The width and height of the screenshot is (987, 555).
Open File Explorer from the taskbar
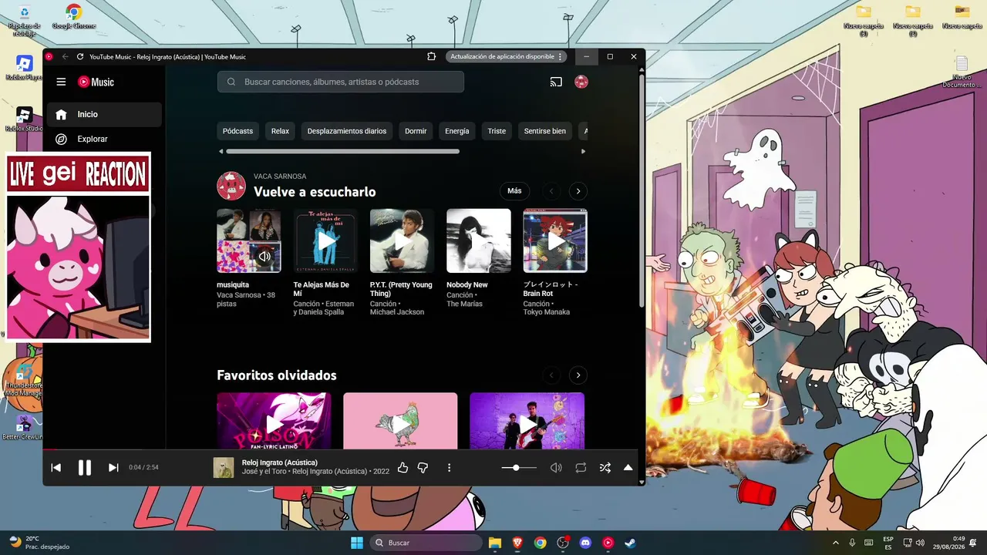[x=495, y=543]
